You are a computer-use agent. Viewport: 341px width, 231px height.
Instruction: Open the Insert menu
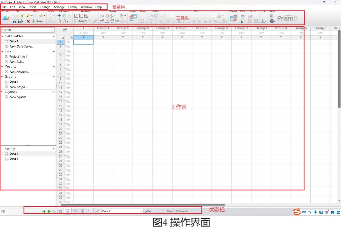tap(32, 7)
